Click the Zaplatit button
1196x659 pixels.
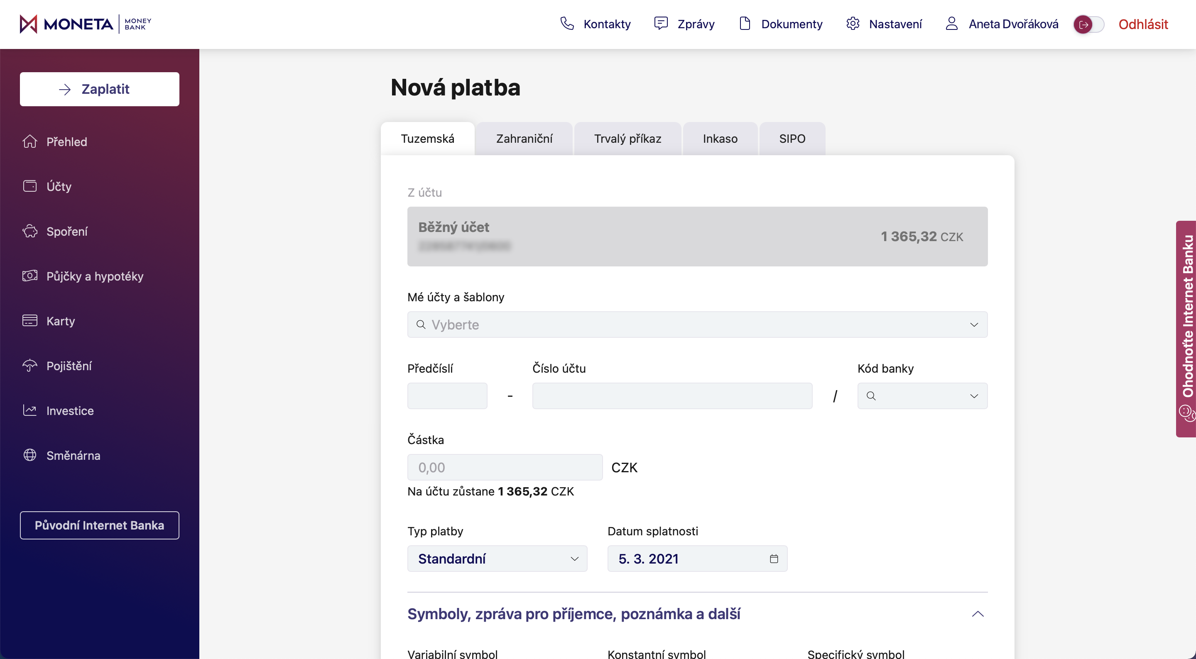click(99, 89)
